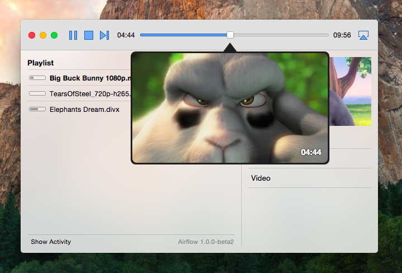
Task: Click the 09:56 remaining time label
Action: (342, 35)
